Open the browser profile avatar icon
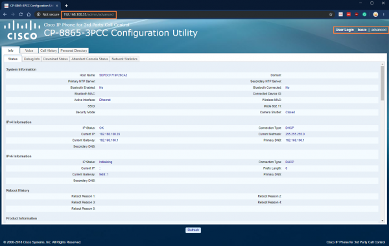 [375, 14]
